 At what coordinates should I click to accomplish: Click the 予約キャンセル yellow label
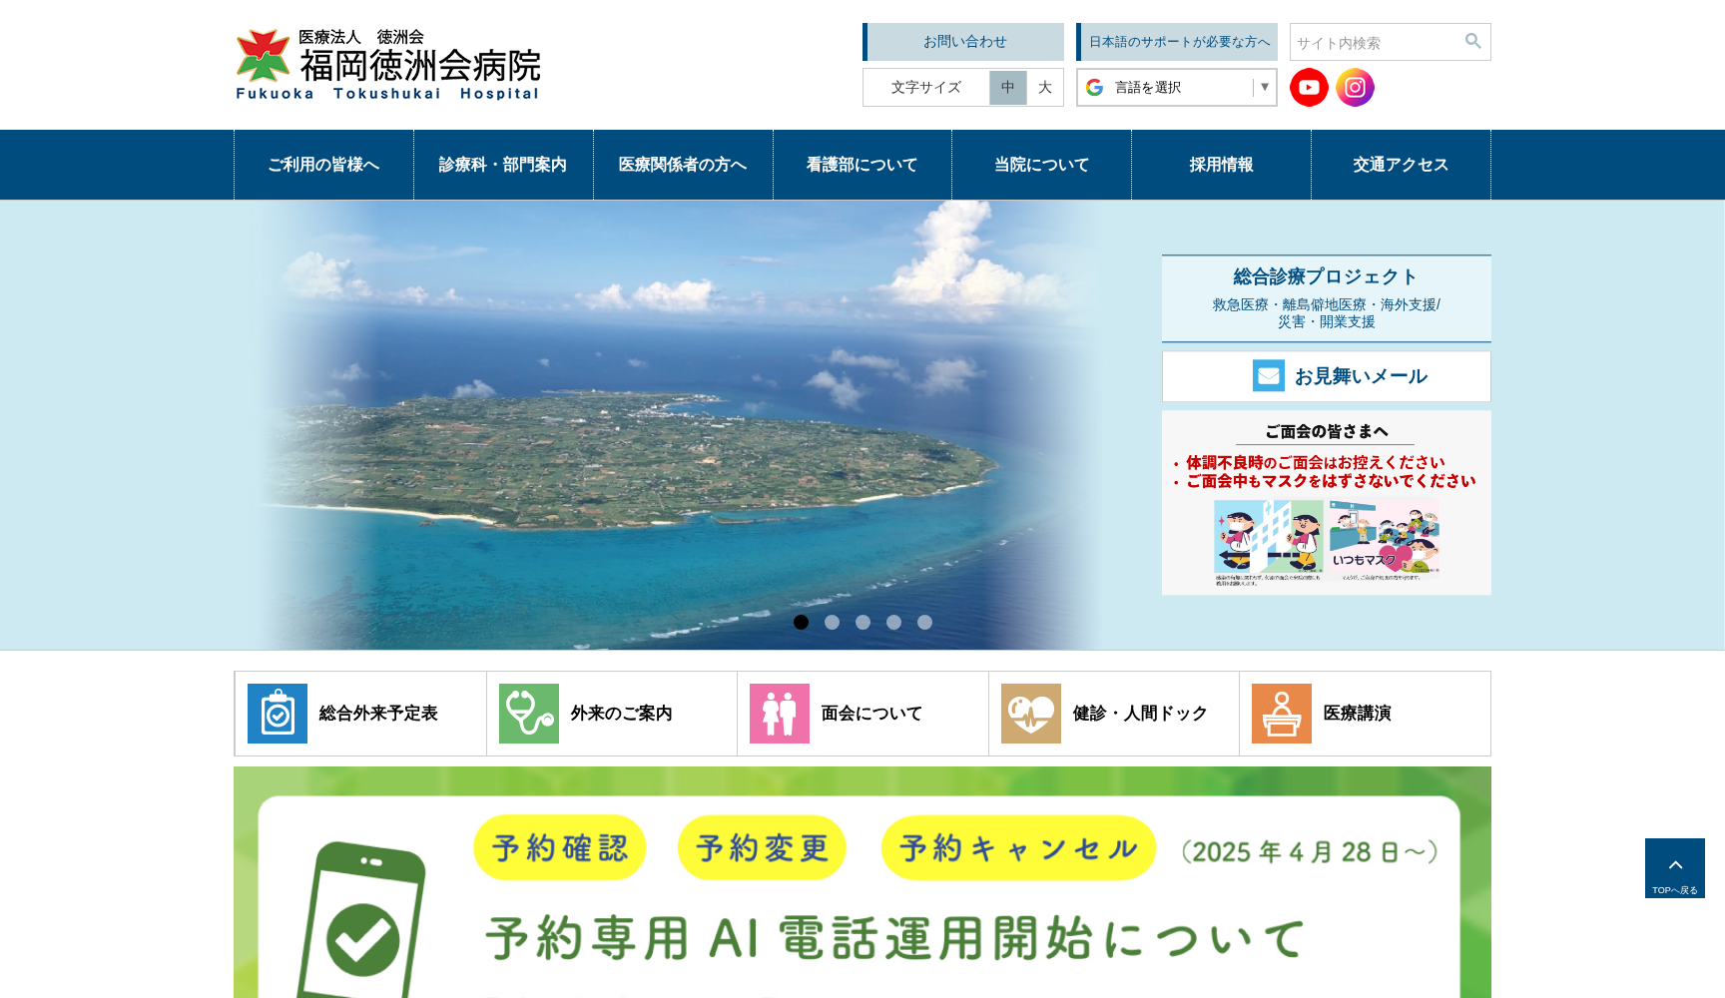(1018, 848)
